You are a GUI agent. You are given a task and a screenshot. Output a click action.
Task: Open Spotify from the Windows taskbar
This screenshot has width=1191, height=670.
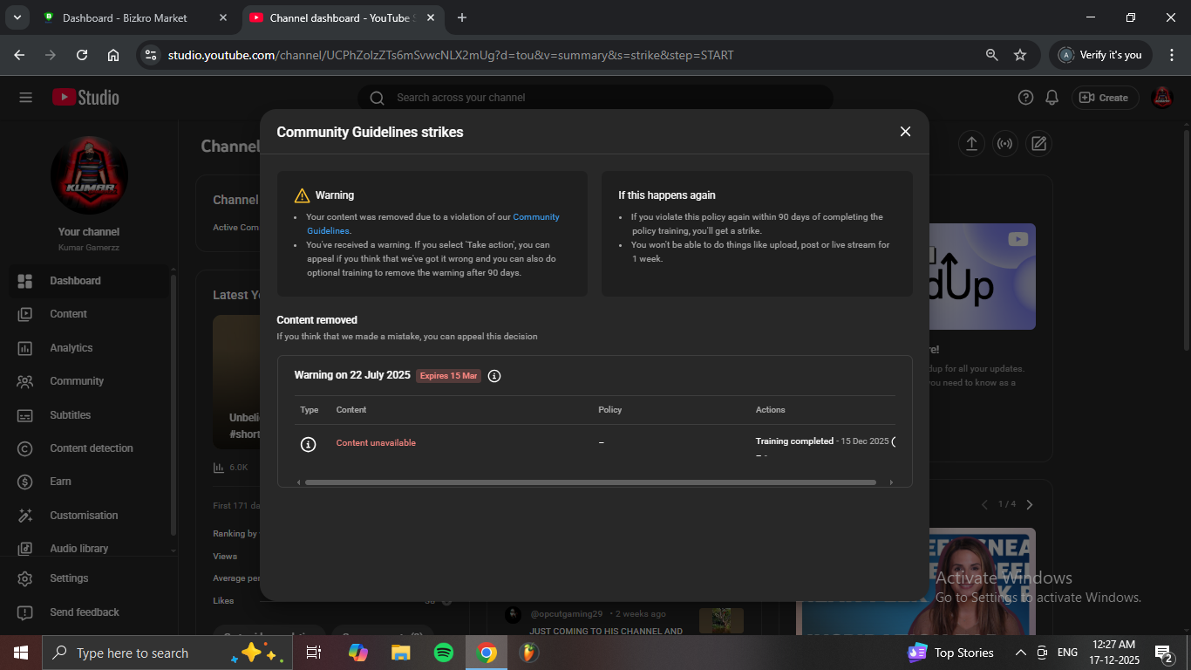(x=444, y=653)
